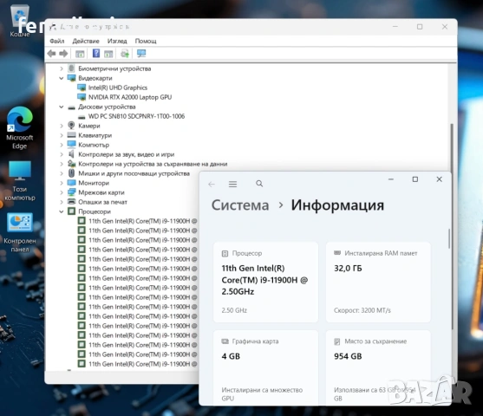Click 'Контролери за звук, видео и игри' speaker icon
Image resolution: width=483 pixels, height=416 pixels.
pos(71,154)
